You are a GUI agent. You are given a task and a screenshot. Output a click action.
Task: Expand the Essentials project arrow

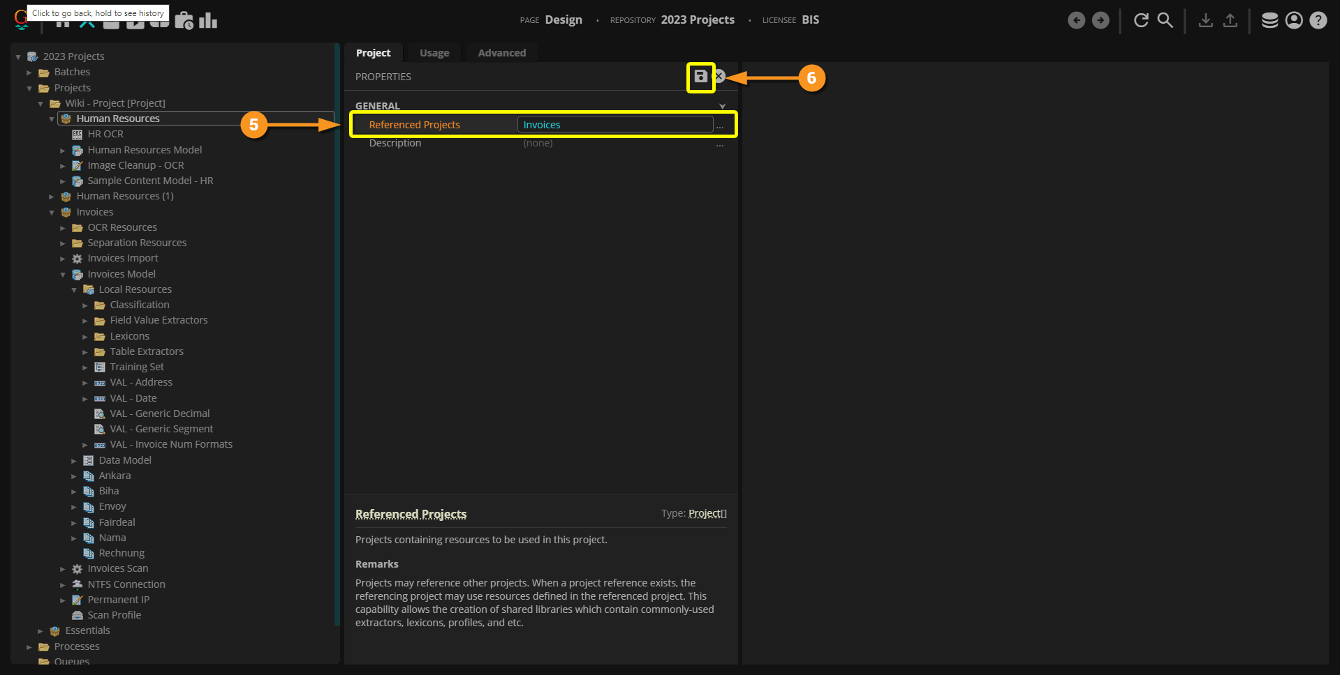point(41,631)
